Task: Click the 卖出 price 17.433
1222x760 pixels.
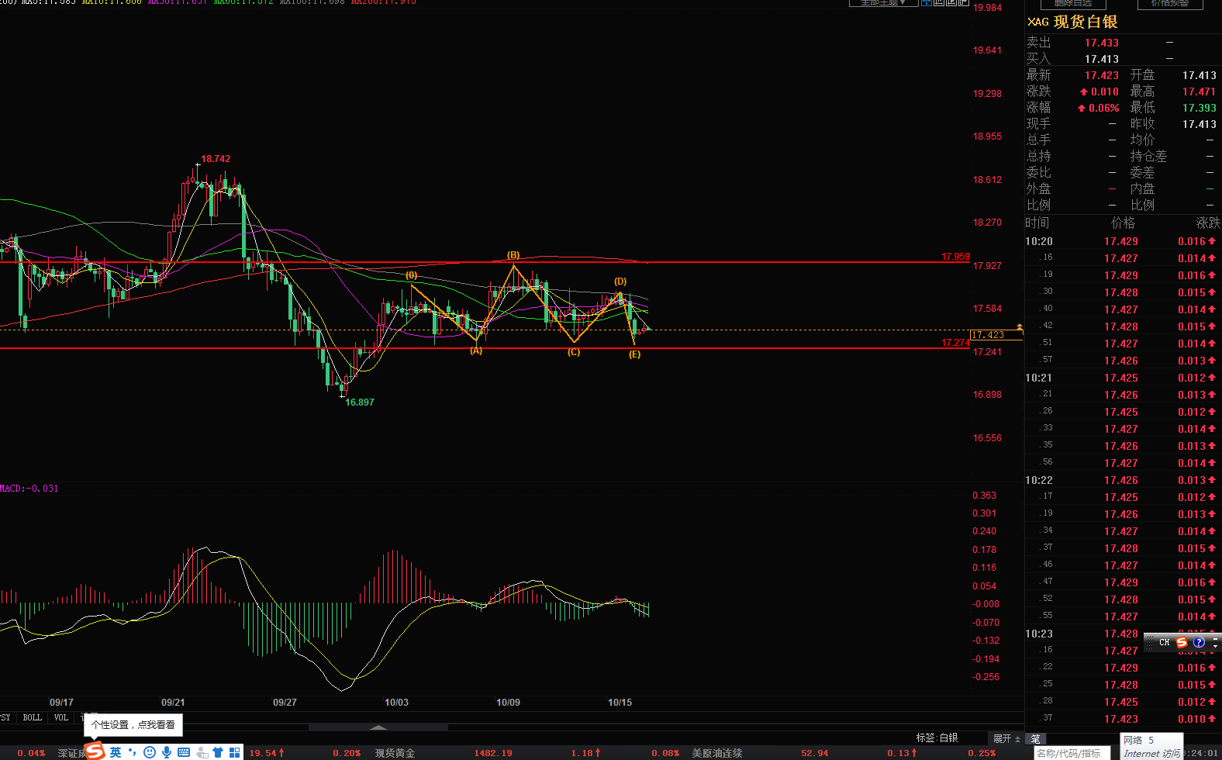Action: tap(1101, 43)
